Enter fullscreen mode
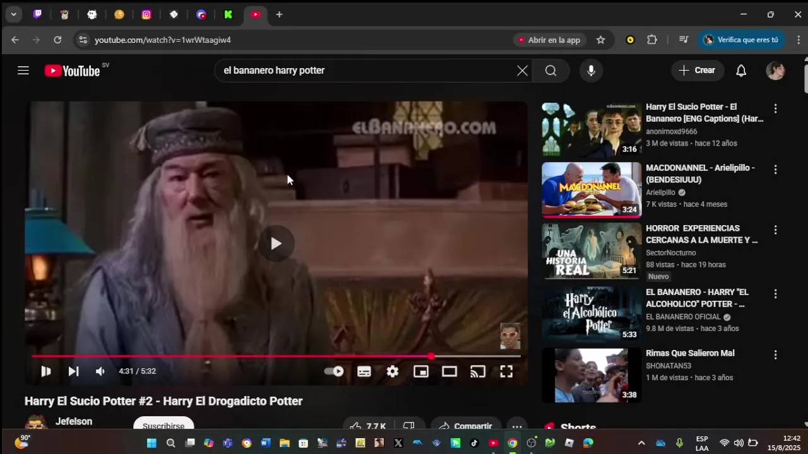This screenshot has height=454, width=808. [506, 371]
